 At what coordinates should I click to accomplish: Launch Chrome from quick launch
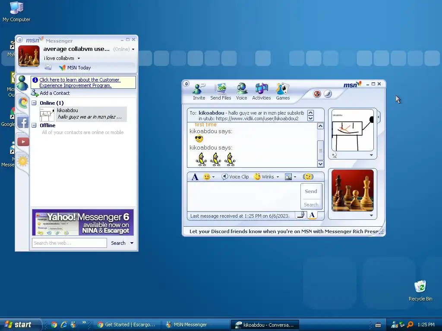pyautogui.click(x=54, y=325)
